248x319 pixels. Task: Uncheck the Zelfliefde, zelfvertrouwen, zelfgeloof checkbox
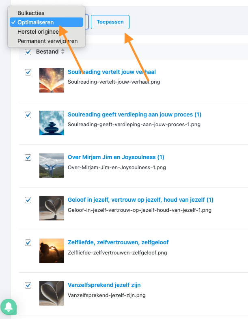click(x=28, y=243)
